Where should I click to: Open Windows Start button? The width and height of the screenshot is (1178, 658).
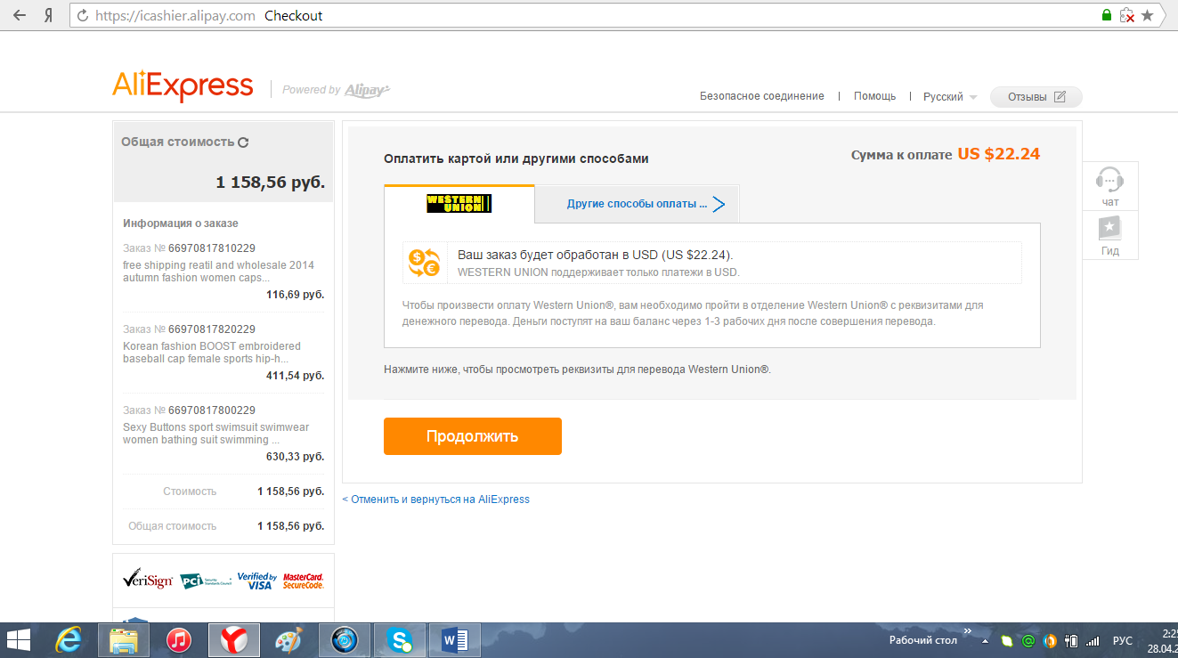[x=18, y=639]
